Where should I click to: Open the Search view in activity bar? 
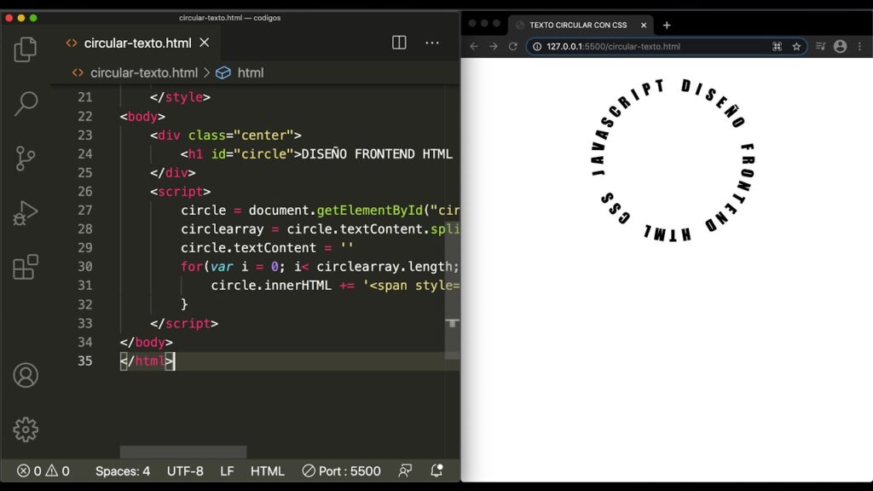[26, 103]
